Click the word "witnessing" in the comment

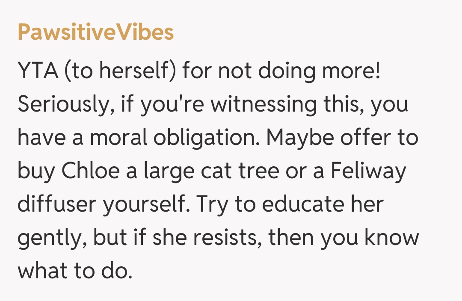(261, 105)
